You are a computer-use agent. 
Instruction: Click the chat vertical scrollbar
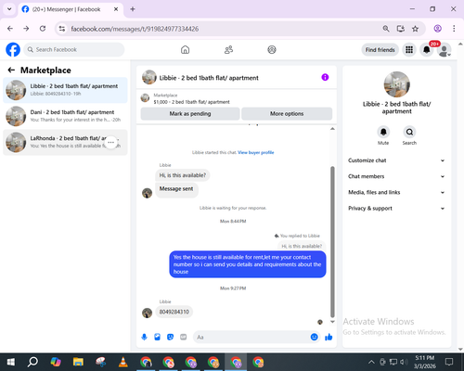(332, 242)
